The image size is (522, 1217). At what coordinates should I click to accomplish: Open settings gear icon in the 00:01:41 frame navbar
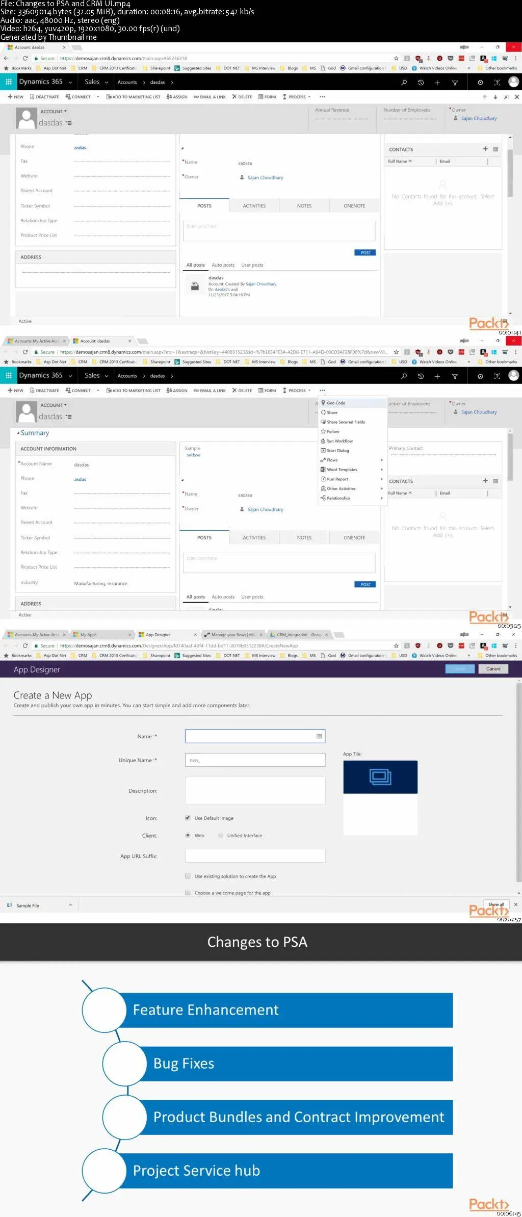point(480,83)
